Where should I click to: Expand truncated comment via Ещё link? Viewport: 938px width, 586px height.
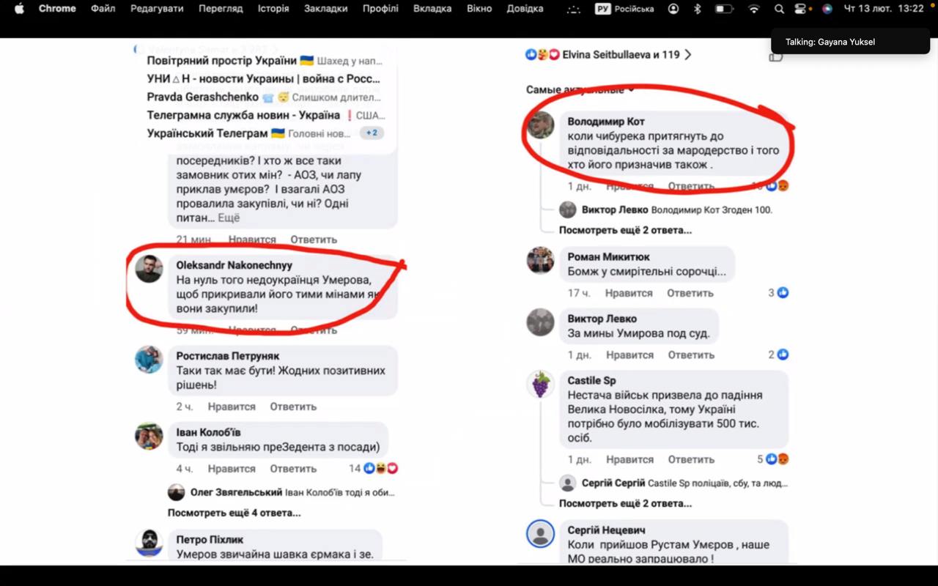pyautogui.click(x=228, y=218)
